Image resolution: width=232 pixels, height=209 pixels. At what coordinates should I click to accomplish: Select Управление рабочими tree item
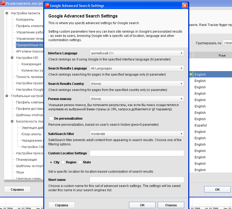(x=29, y=32)
